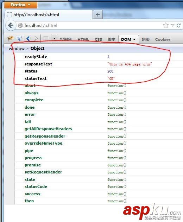Viewport: 183px width, 222px height.
Task: Click the promise function name
Action: 33,165
